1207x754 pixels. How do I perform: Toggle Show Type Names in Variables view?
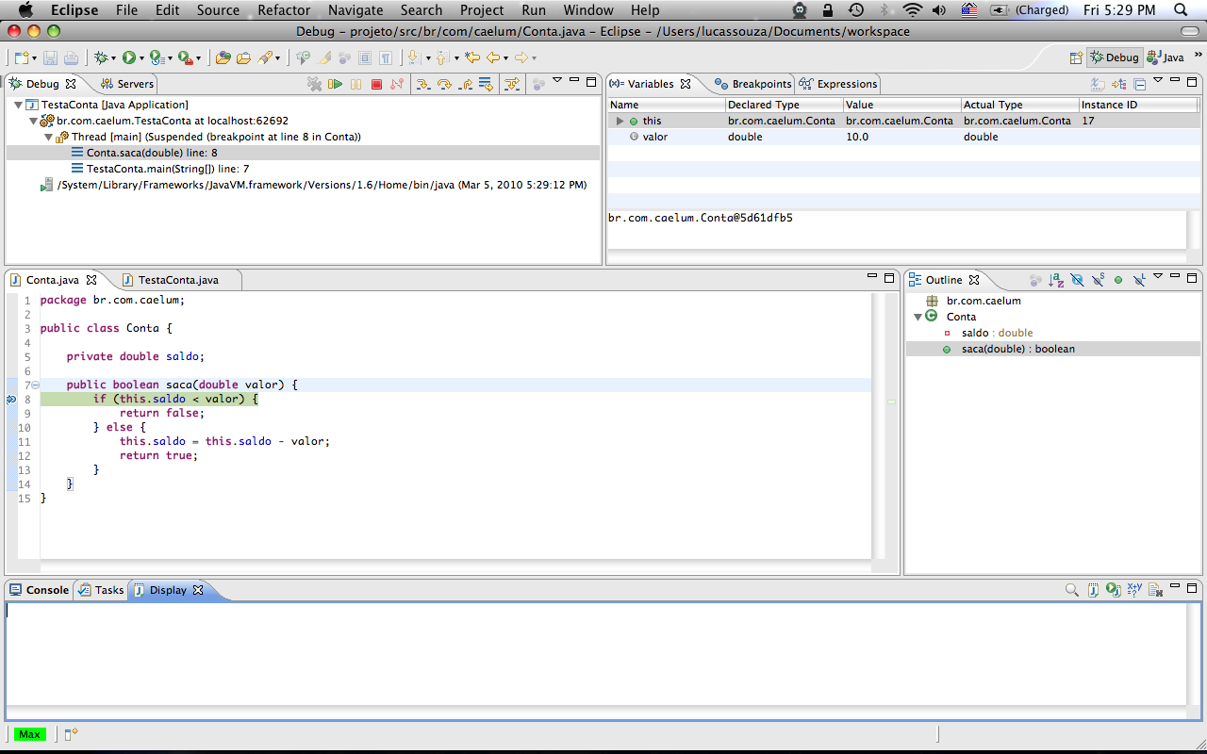(x=1098, y=84)
